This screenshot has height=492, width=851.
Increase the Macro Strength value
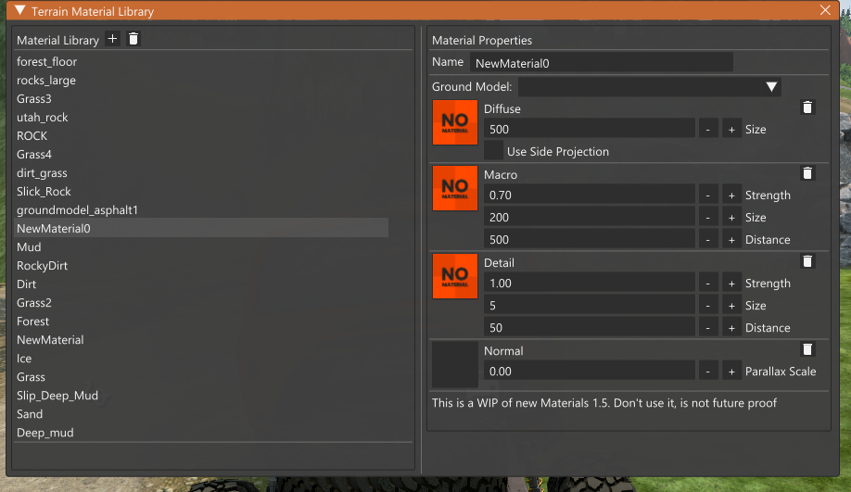coord(731,195)
